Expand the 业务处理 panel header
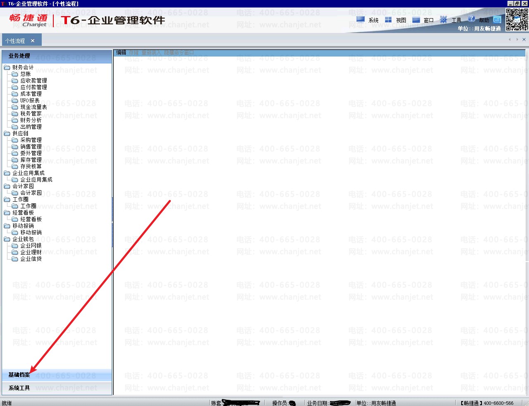 57,56
